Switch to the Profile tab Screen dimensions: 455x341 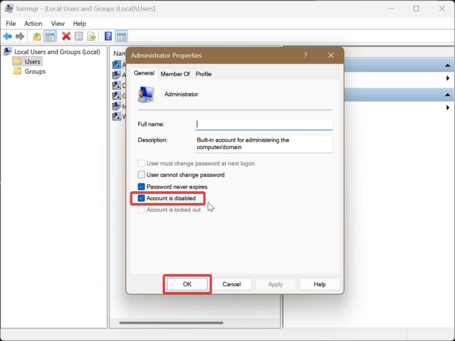pos(204,74)
